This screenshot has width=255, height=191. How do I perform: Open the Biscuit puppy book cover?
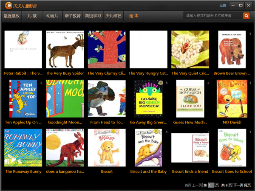click(x=107, y=148)
